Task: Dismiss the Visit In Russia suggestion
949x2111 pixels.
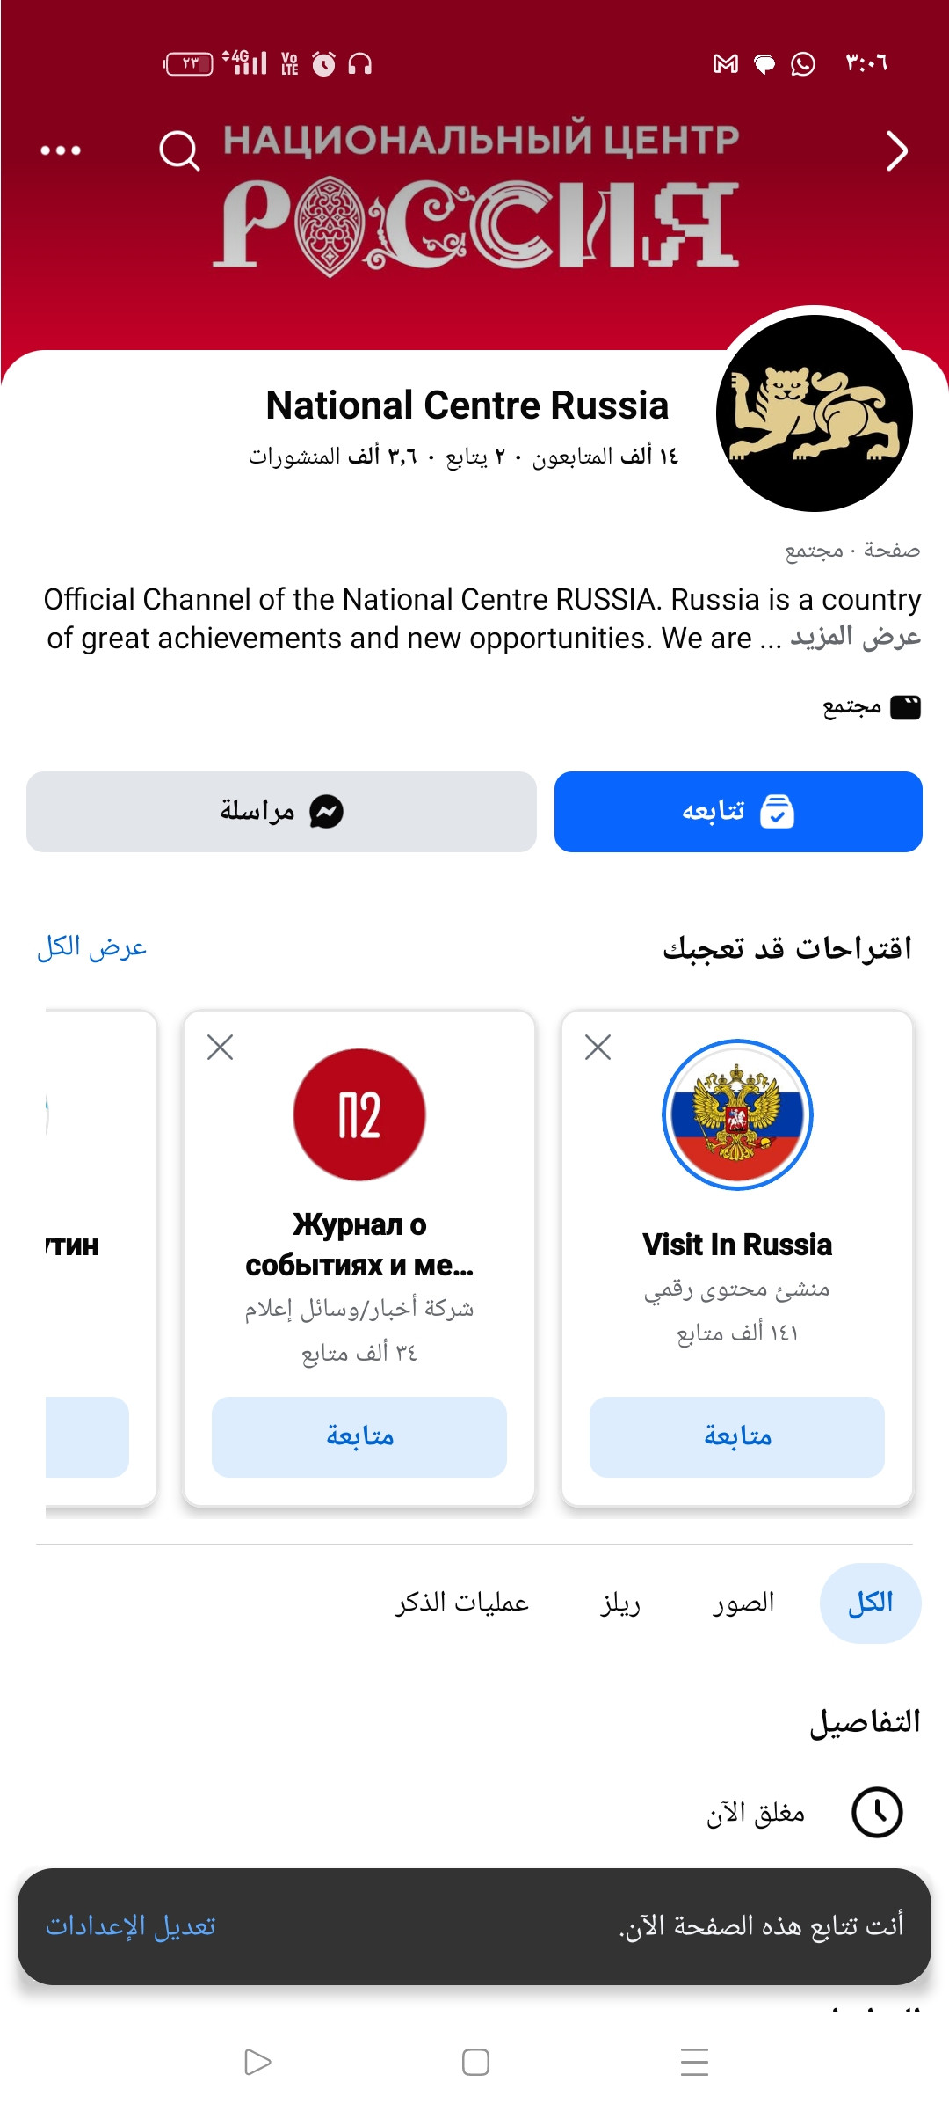Action: (598, 1047)
